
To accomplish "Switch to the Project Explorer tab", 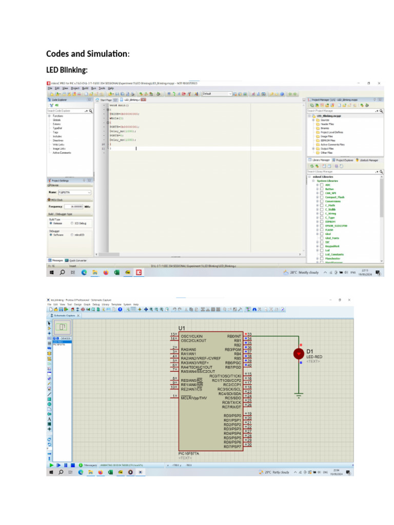I will [x=342, y=160].
